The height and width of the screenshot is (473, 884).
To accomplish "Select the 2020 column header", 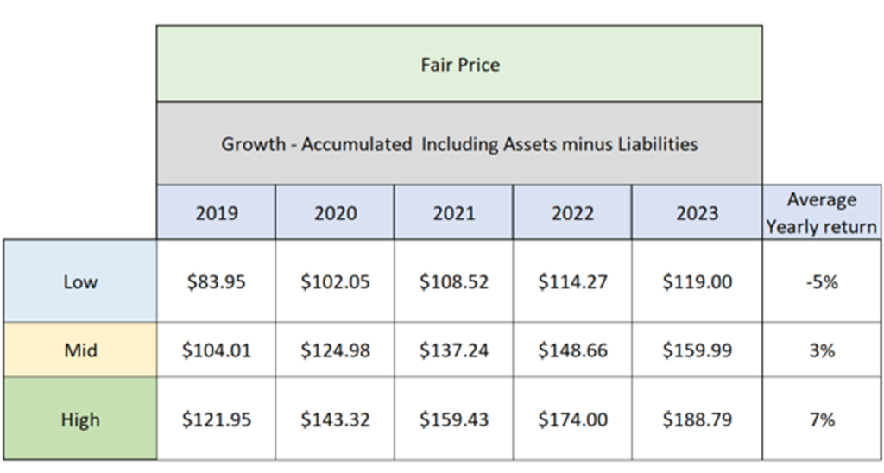I will click(x=335, y=213).
